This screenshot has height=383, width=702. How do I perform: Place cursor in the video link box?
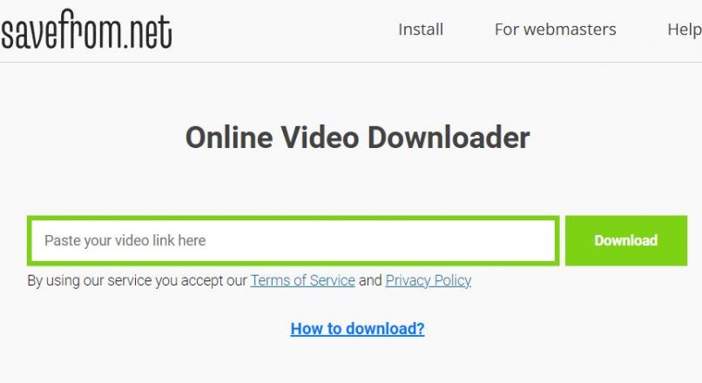pos(294,241)
